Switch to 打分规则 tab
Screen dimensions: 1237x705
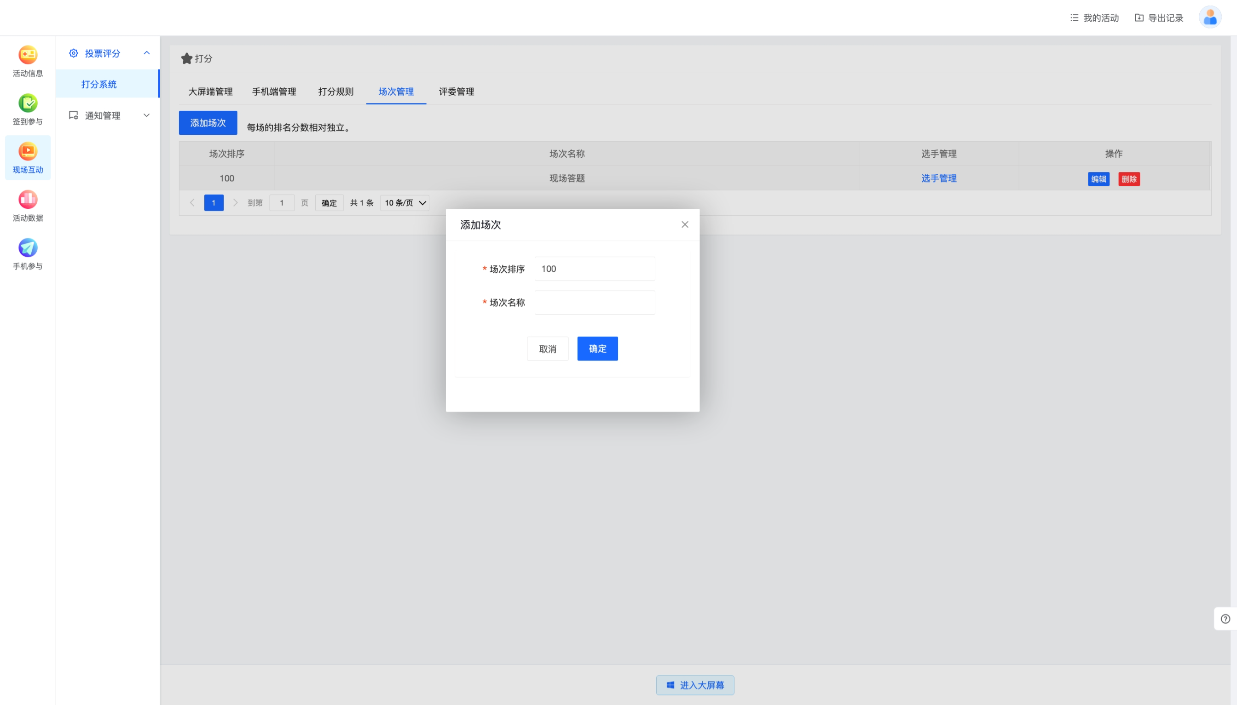pos(336,92)
